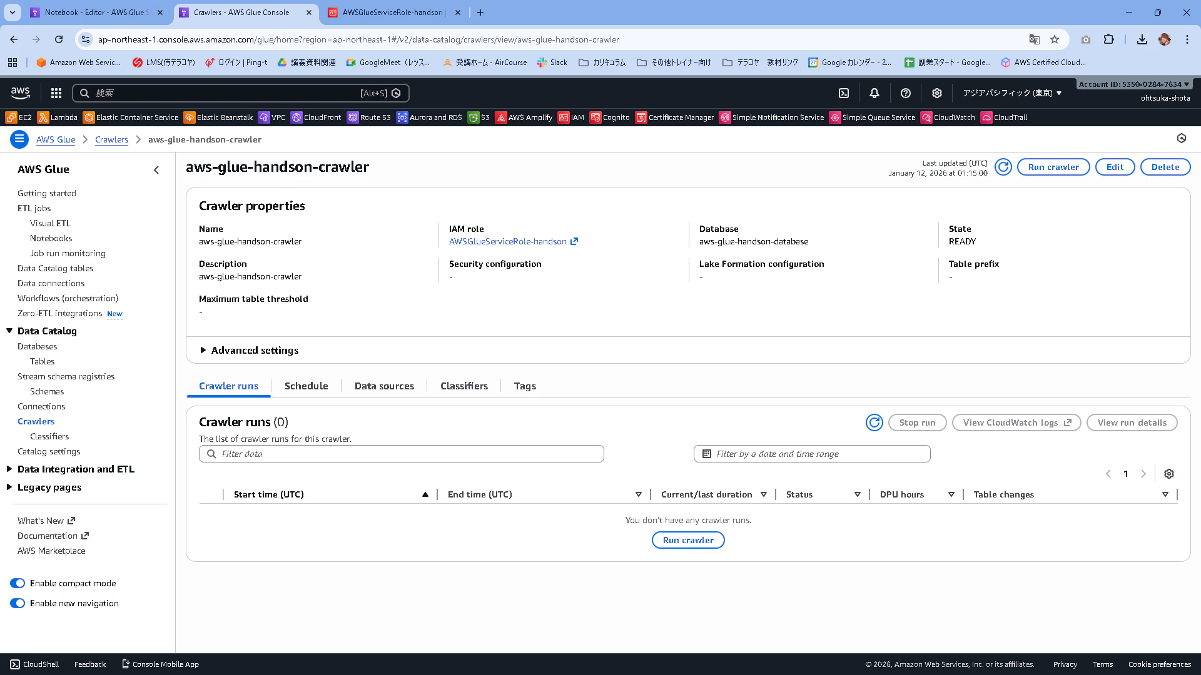Image resolution: width=1201 pixels, height=675 pixels.
Task: Open the AWSGlueServiceRole-handson IAM role link
Action: (507, 241)
